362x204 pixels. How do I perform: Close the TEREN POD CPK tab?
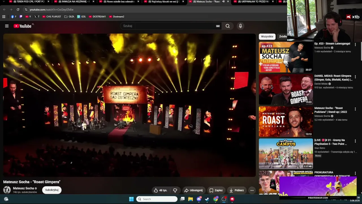[48, 1]
